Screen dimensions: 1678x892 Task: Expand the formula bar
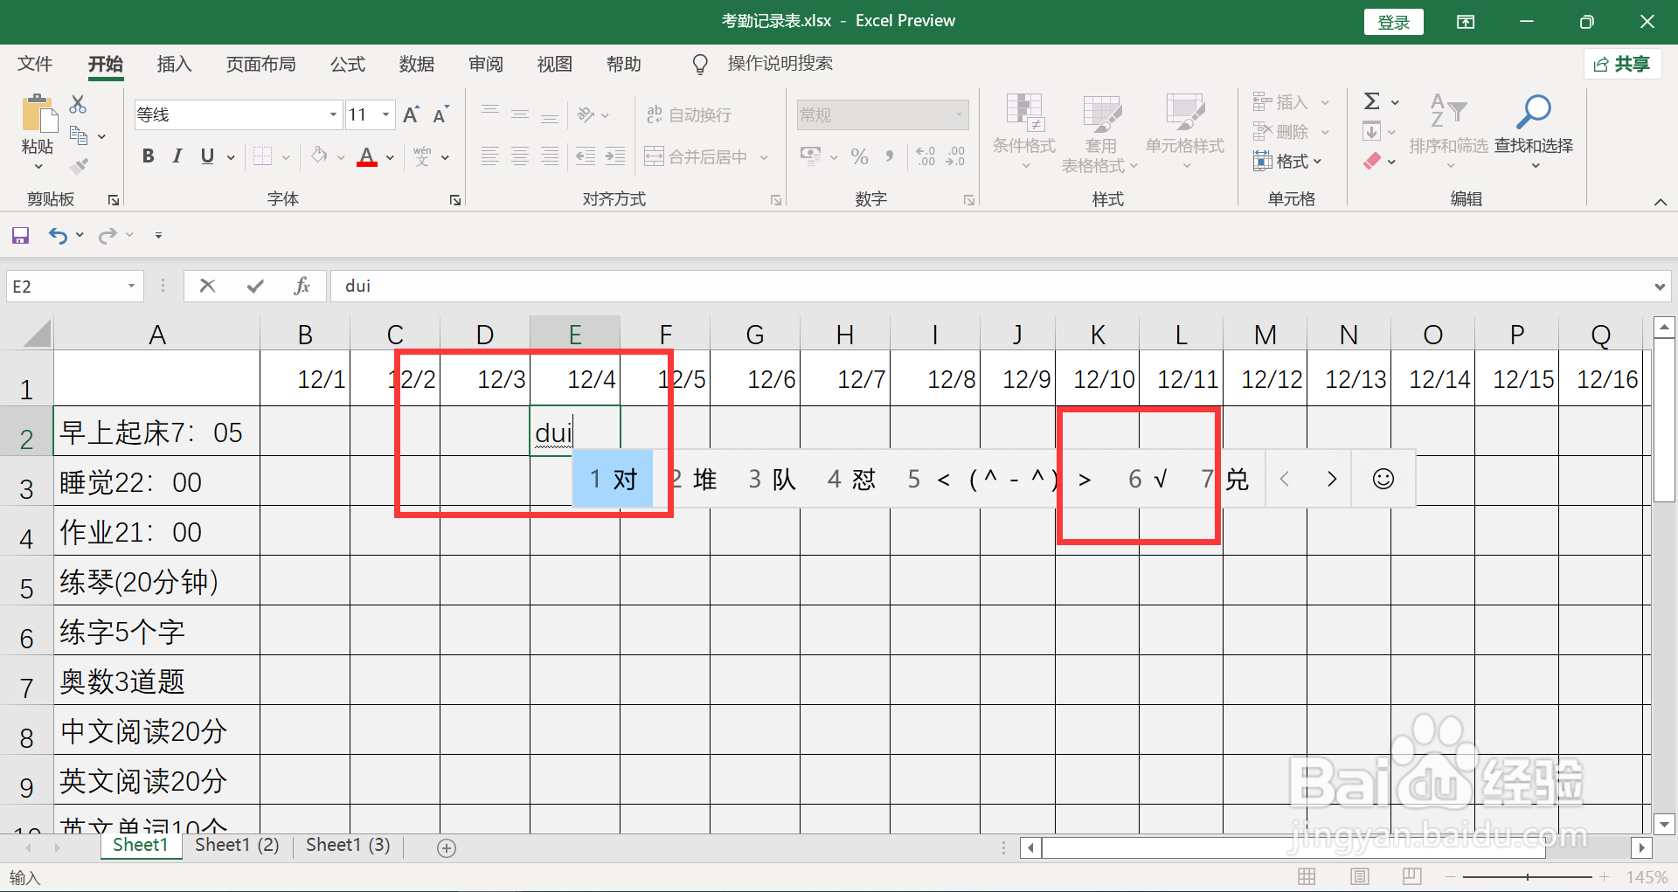coord(1659,286)
